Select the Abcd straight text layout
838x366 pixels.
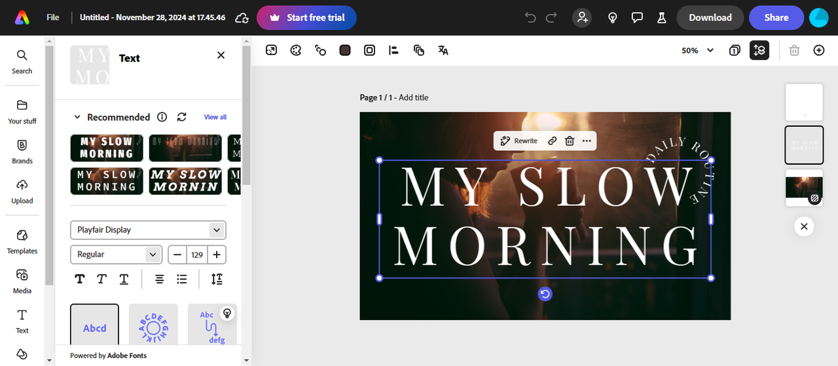[94, 325]
